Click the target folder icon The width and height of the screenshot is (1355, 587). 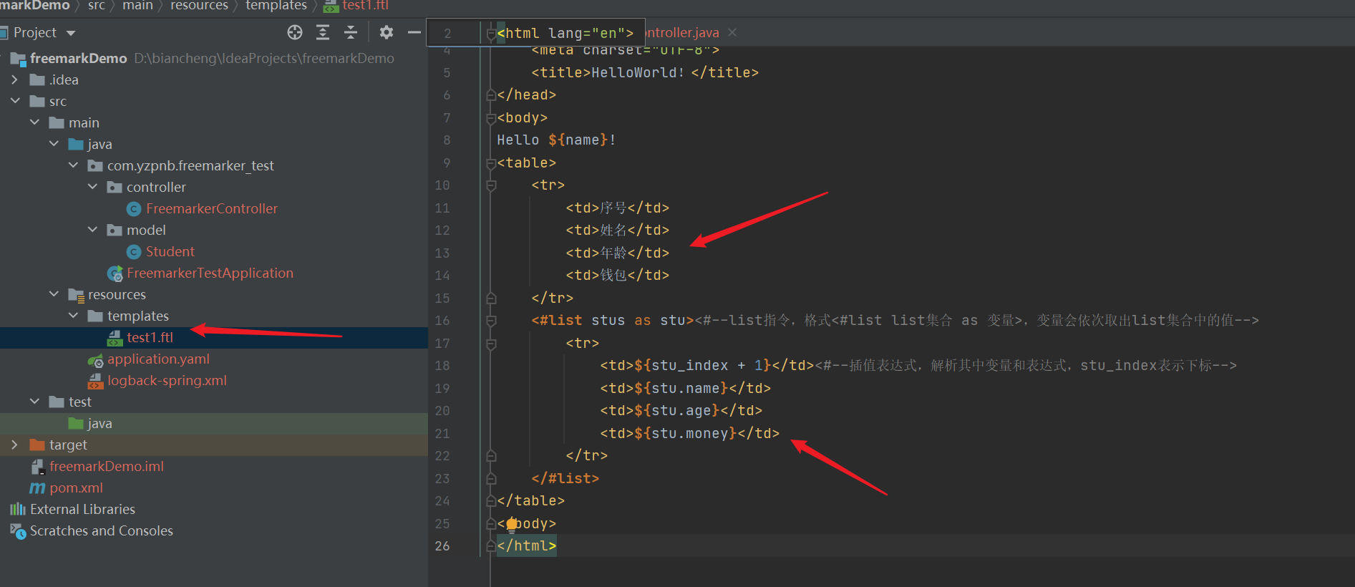37,445
